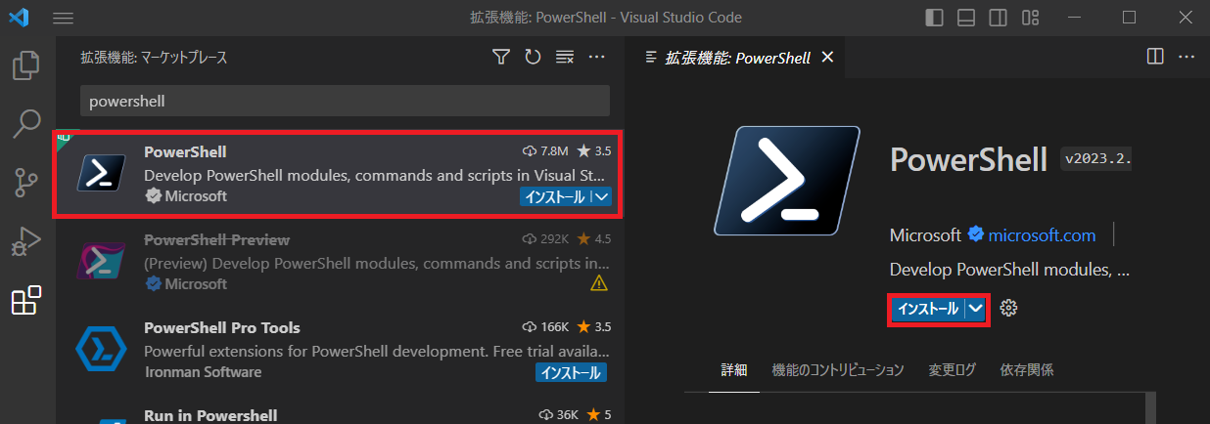Click the PowerShell Preview warning icon
Image resolution: width=1210 pixels, height=424 pixels.
600,283
